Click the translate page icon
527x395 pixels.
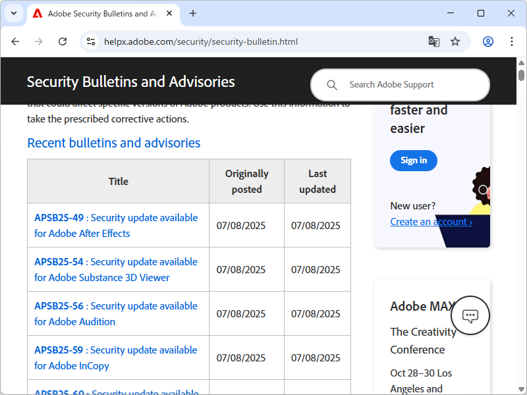[x=433, y=41]
